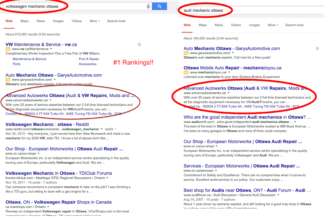Open 'VW Maintenance & Service - vw.ca' ad
Viewport: 324px width, 218px height.
[x=41, y=45]
